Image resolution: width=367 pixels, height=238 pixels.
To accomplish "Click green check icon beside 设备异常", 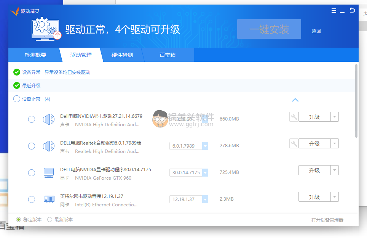I will click(x=17, y=72).
